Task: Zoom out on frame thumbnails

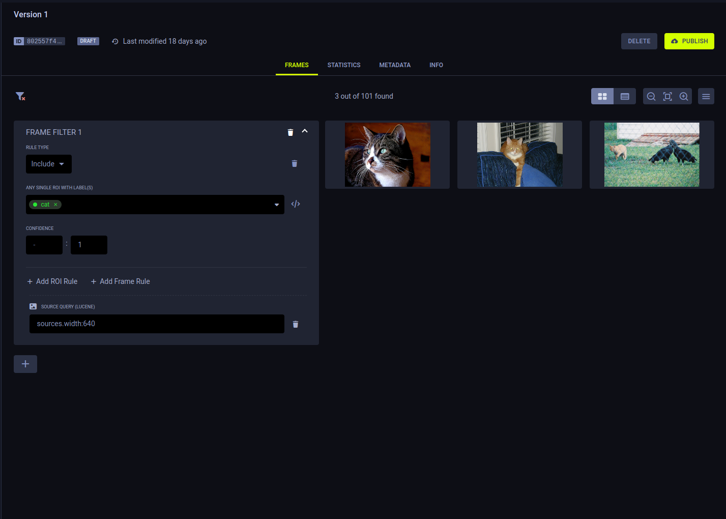Action: (x=651, y=96)
